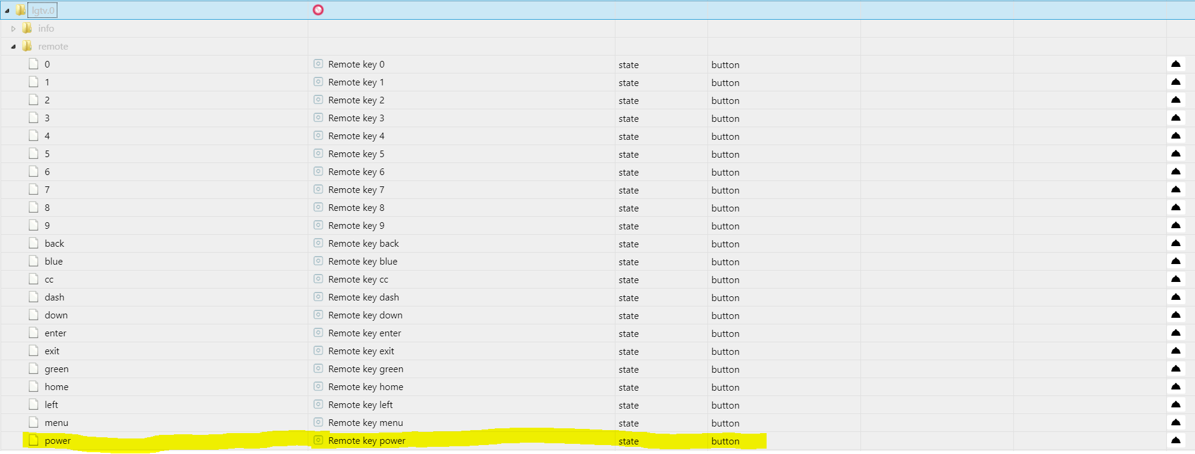The height and width of the screenshot is (454, 1195).
Task: Click the name text Remote key power
Action: coord(367,441)
